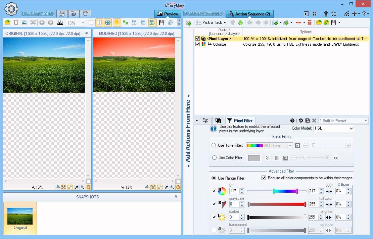Toggle 'Require all color components to be within their ranges'
The width and height of the screenshot is (373, 239).
tap(264, 178)
